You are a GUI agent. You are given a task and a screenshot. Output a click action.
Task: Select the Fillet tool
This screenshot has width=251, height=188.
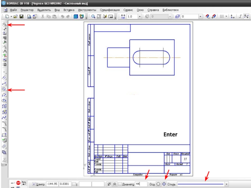[4, 129]
